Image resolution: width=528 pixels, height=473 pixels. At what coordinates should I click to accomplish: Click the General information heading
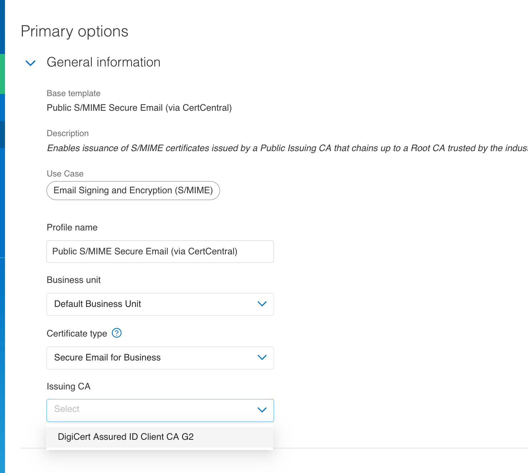(x=103, y=62)
